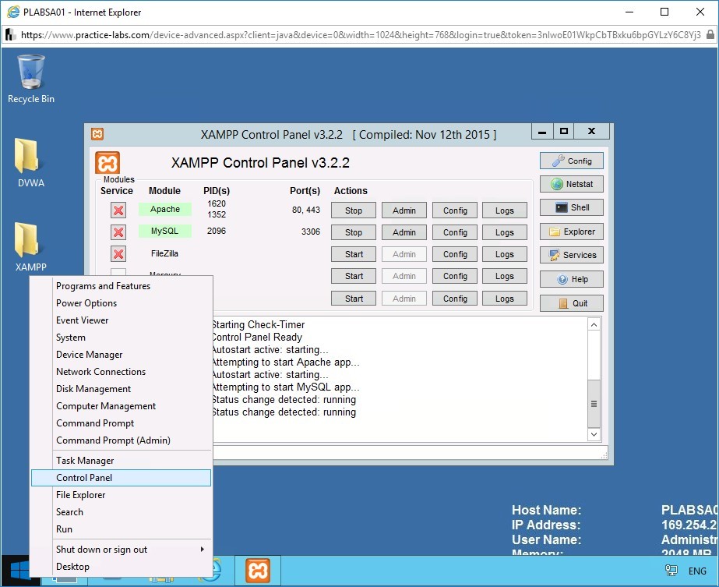Launch Command Prompt (Admin)
This screenshot has height=587, width=719.
[x=121, y=440]
